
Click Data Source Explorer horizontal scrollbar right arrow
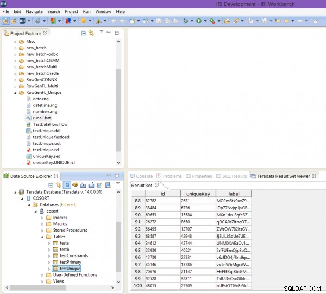click(112, 288)
